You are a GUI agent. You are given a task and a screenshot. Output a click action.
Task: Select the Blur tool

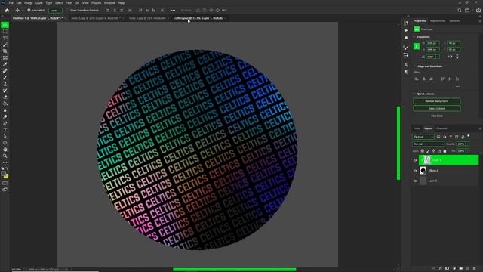pyautogui.click(x=5, y=110)
